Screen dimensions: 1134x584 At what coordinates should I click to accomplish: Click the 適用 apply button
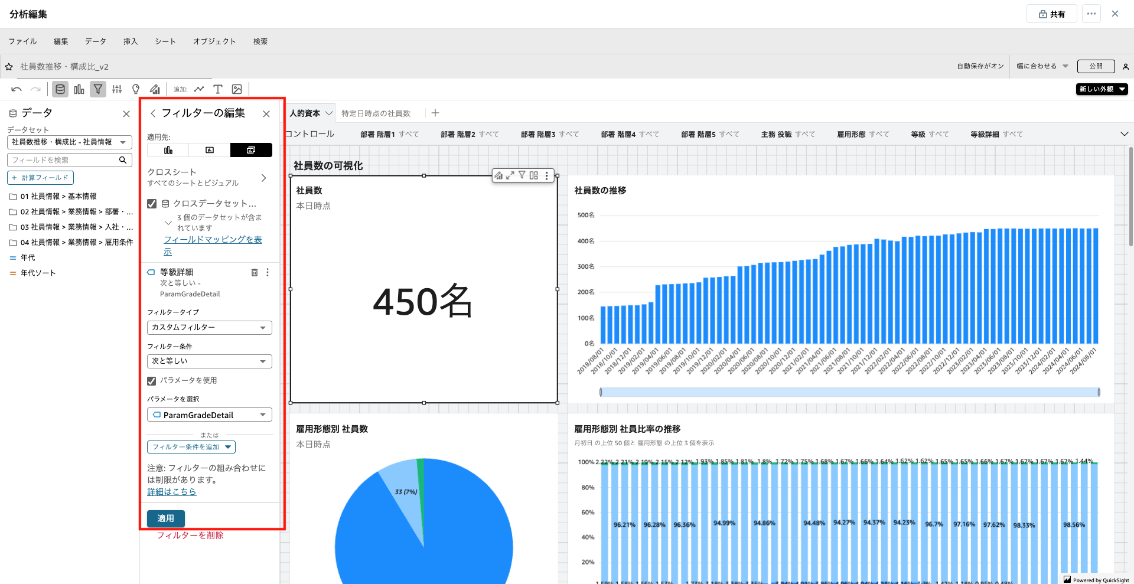point(165,518)
